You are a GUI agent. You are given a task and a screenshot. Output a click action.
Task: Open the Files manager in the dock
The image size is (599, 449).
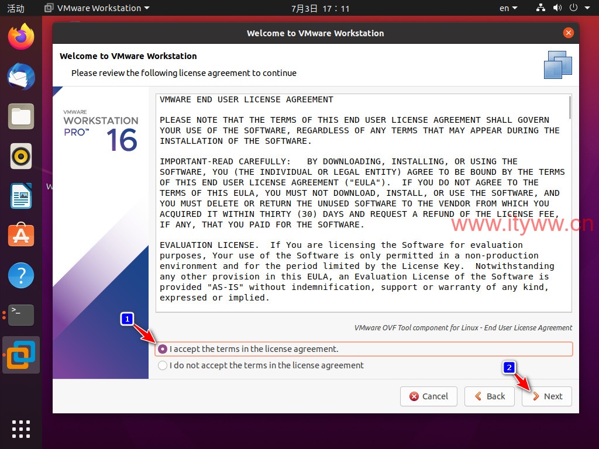click(21, 116)
